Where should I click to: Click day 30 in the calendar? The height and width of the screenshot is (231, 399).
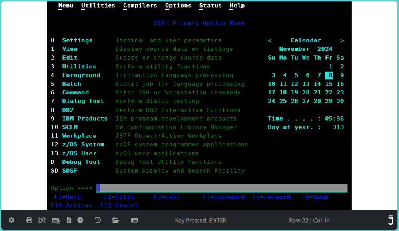[x=340, y=101]
